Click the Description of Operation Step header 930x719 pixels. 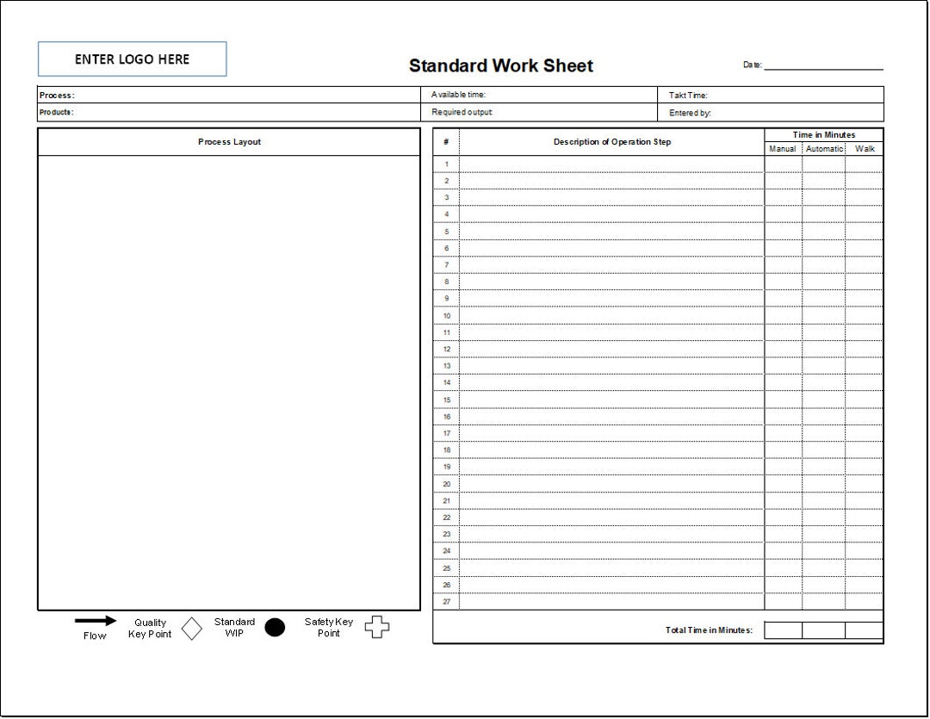click(x=611, y=141)
